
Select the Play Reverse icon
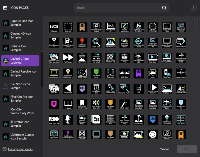click(x=68, y=89)
